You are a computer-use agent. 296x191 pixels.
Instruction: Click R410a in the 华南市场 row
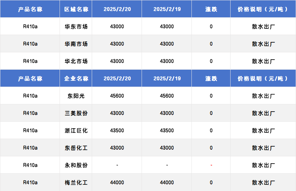[x=30, y=44]
